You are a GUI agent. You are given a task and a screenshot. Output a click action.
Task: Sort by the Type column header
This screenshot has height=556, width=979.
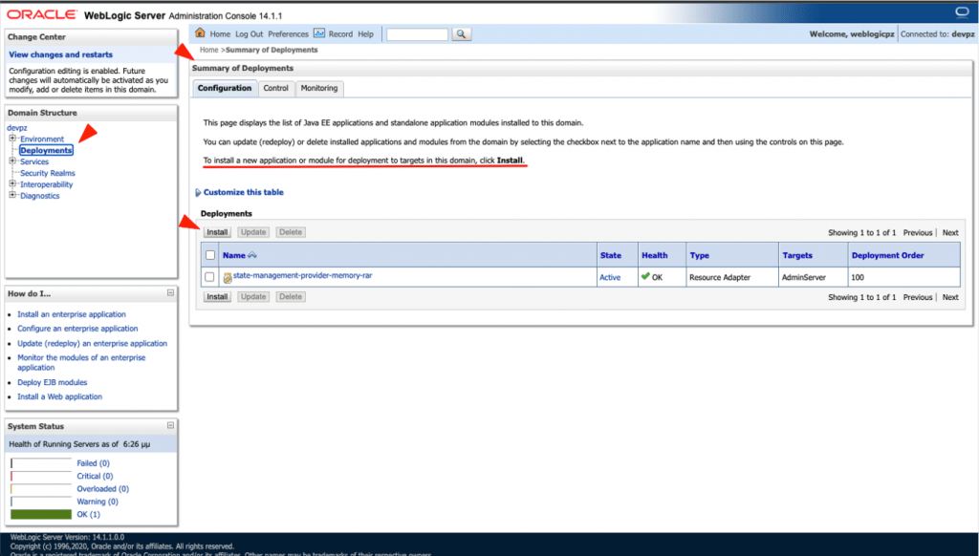coord(699,255)
